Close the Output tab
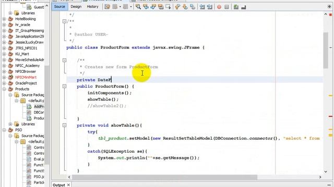The width and height of the screenshot is (334, 187). pos(68,185)
